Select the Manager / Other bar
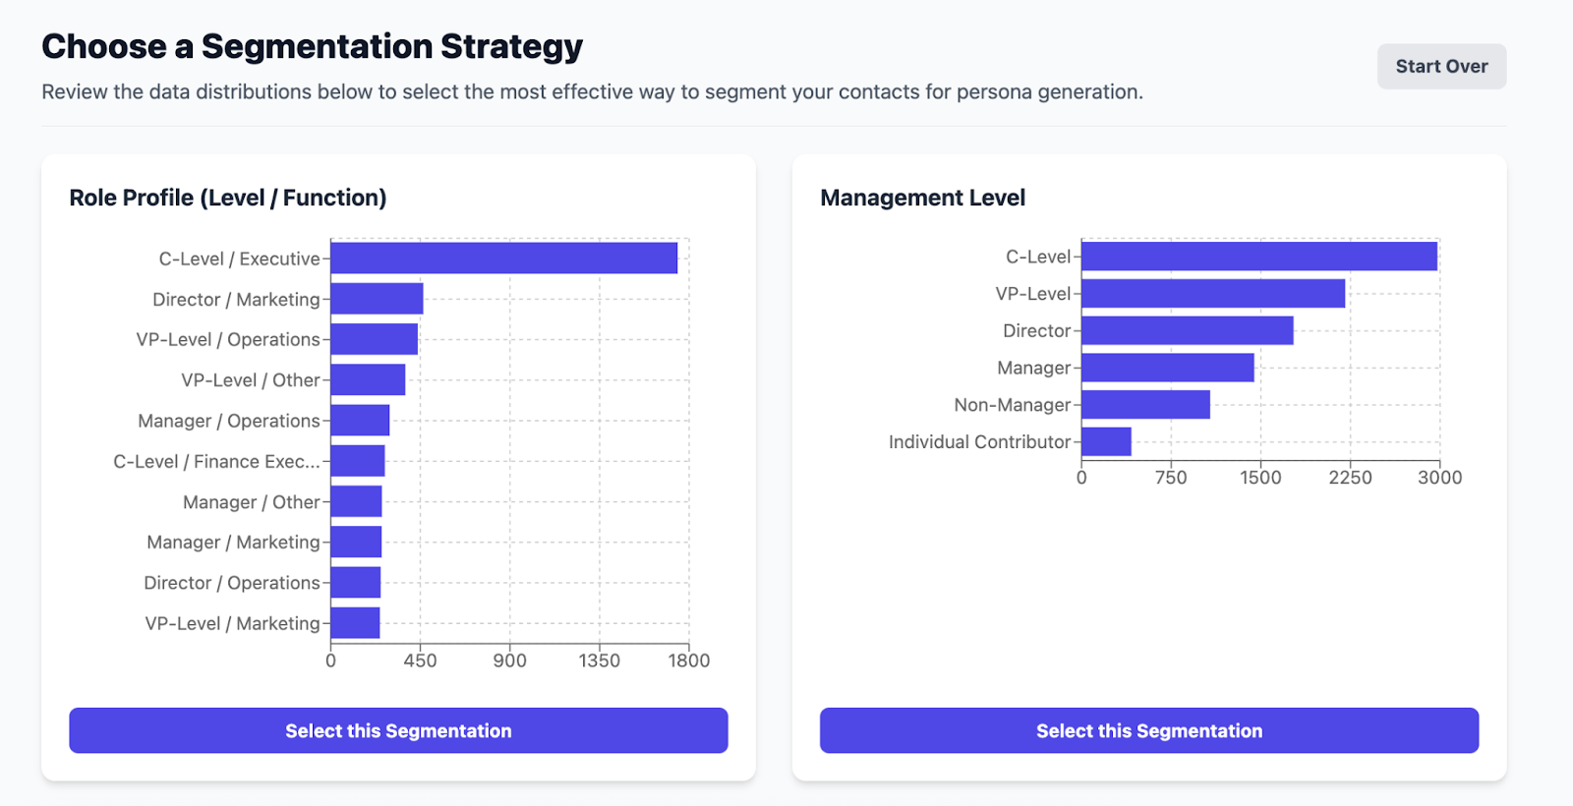 pyautogui.click(x=356, y=501)
